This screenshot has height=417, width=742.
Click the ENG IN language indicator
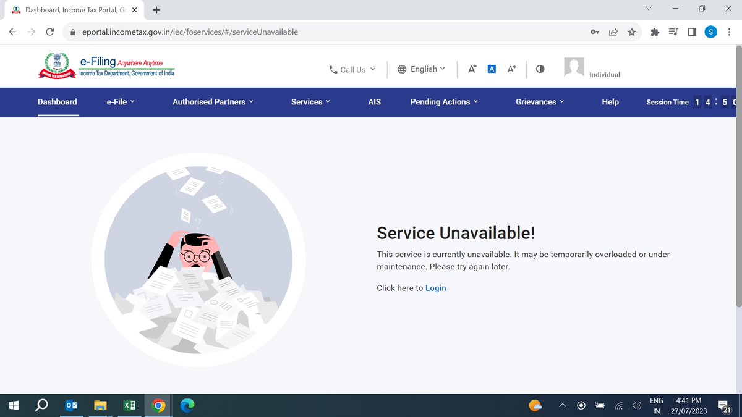coord(657,406)
